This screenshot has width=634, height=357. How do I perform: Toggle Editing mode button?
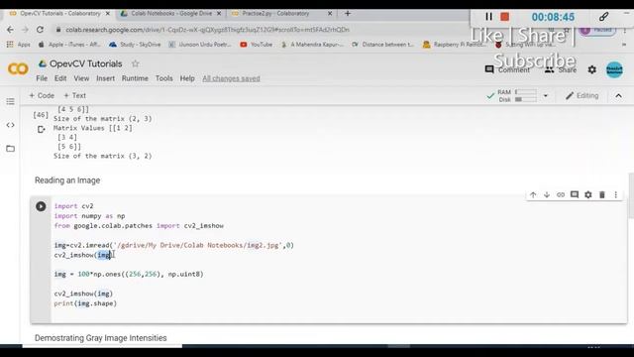coord(582,96)
